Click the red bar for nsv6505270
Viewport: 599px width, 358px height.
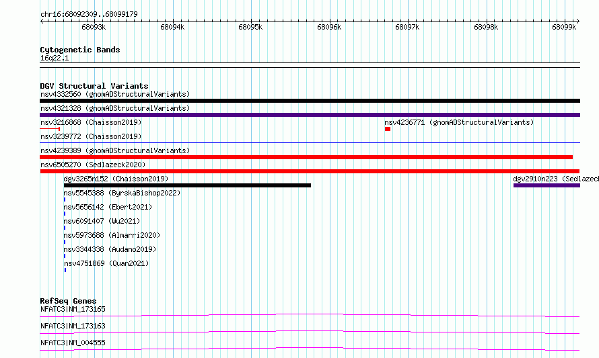pyautogui.click(x=310, y=171)
